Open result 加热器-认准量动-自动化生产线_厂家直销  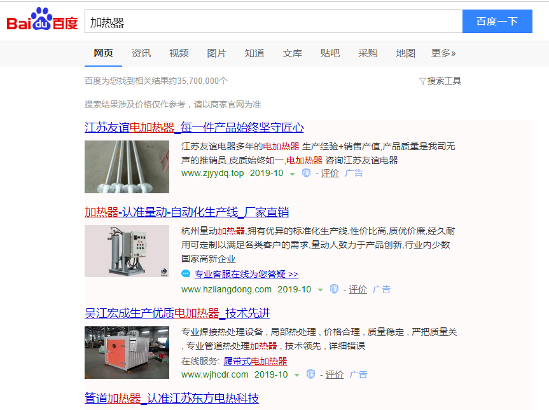186,212
